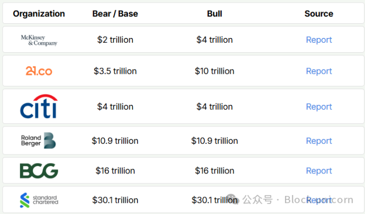The image size is (365, 214).
Task: Click the green BCG logo
Action: [39, 171]
